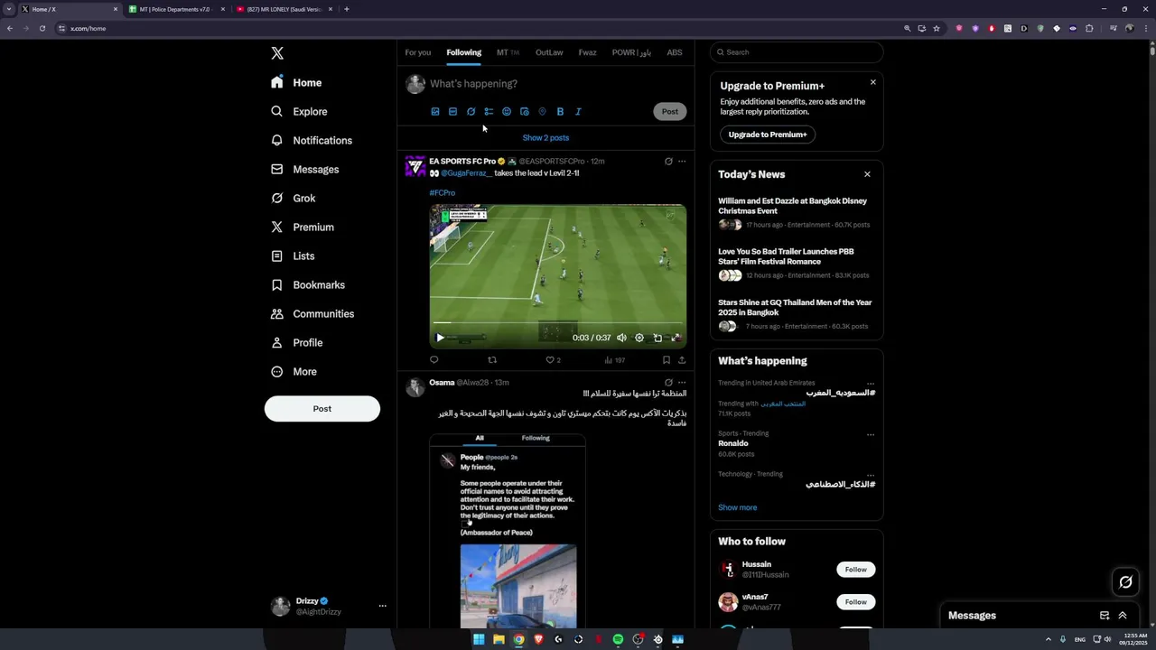Enter video fullscreen mode

pos(676,338)
